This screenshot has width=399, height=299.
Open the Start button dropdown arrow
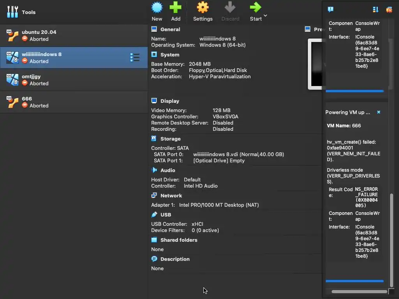[x=265, y=16]
